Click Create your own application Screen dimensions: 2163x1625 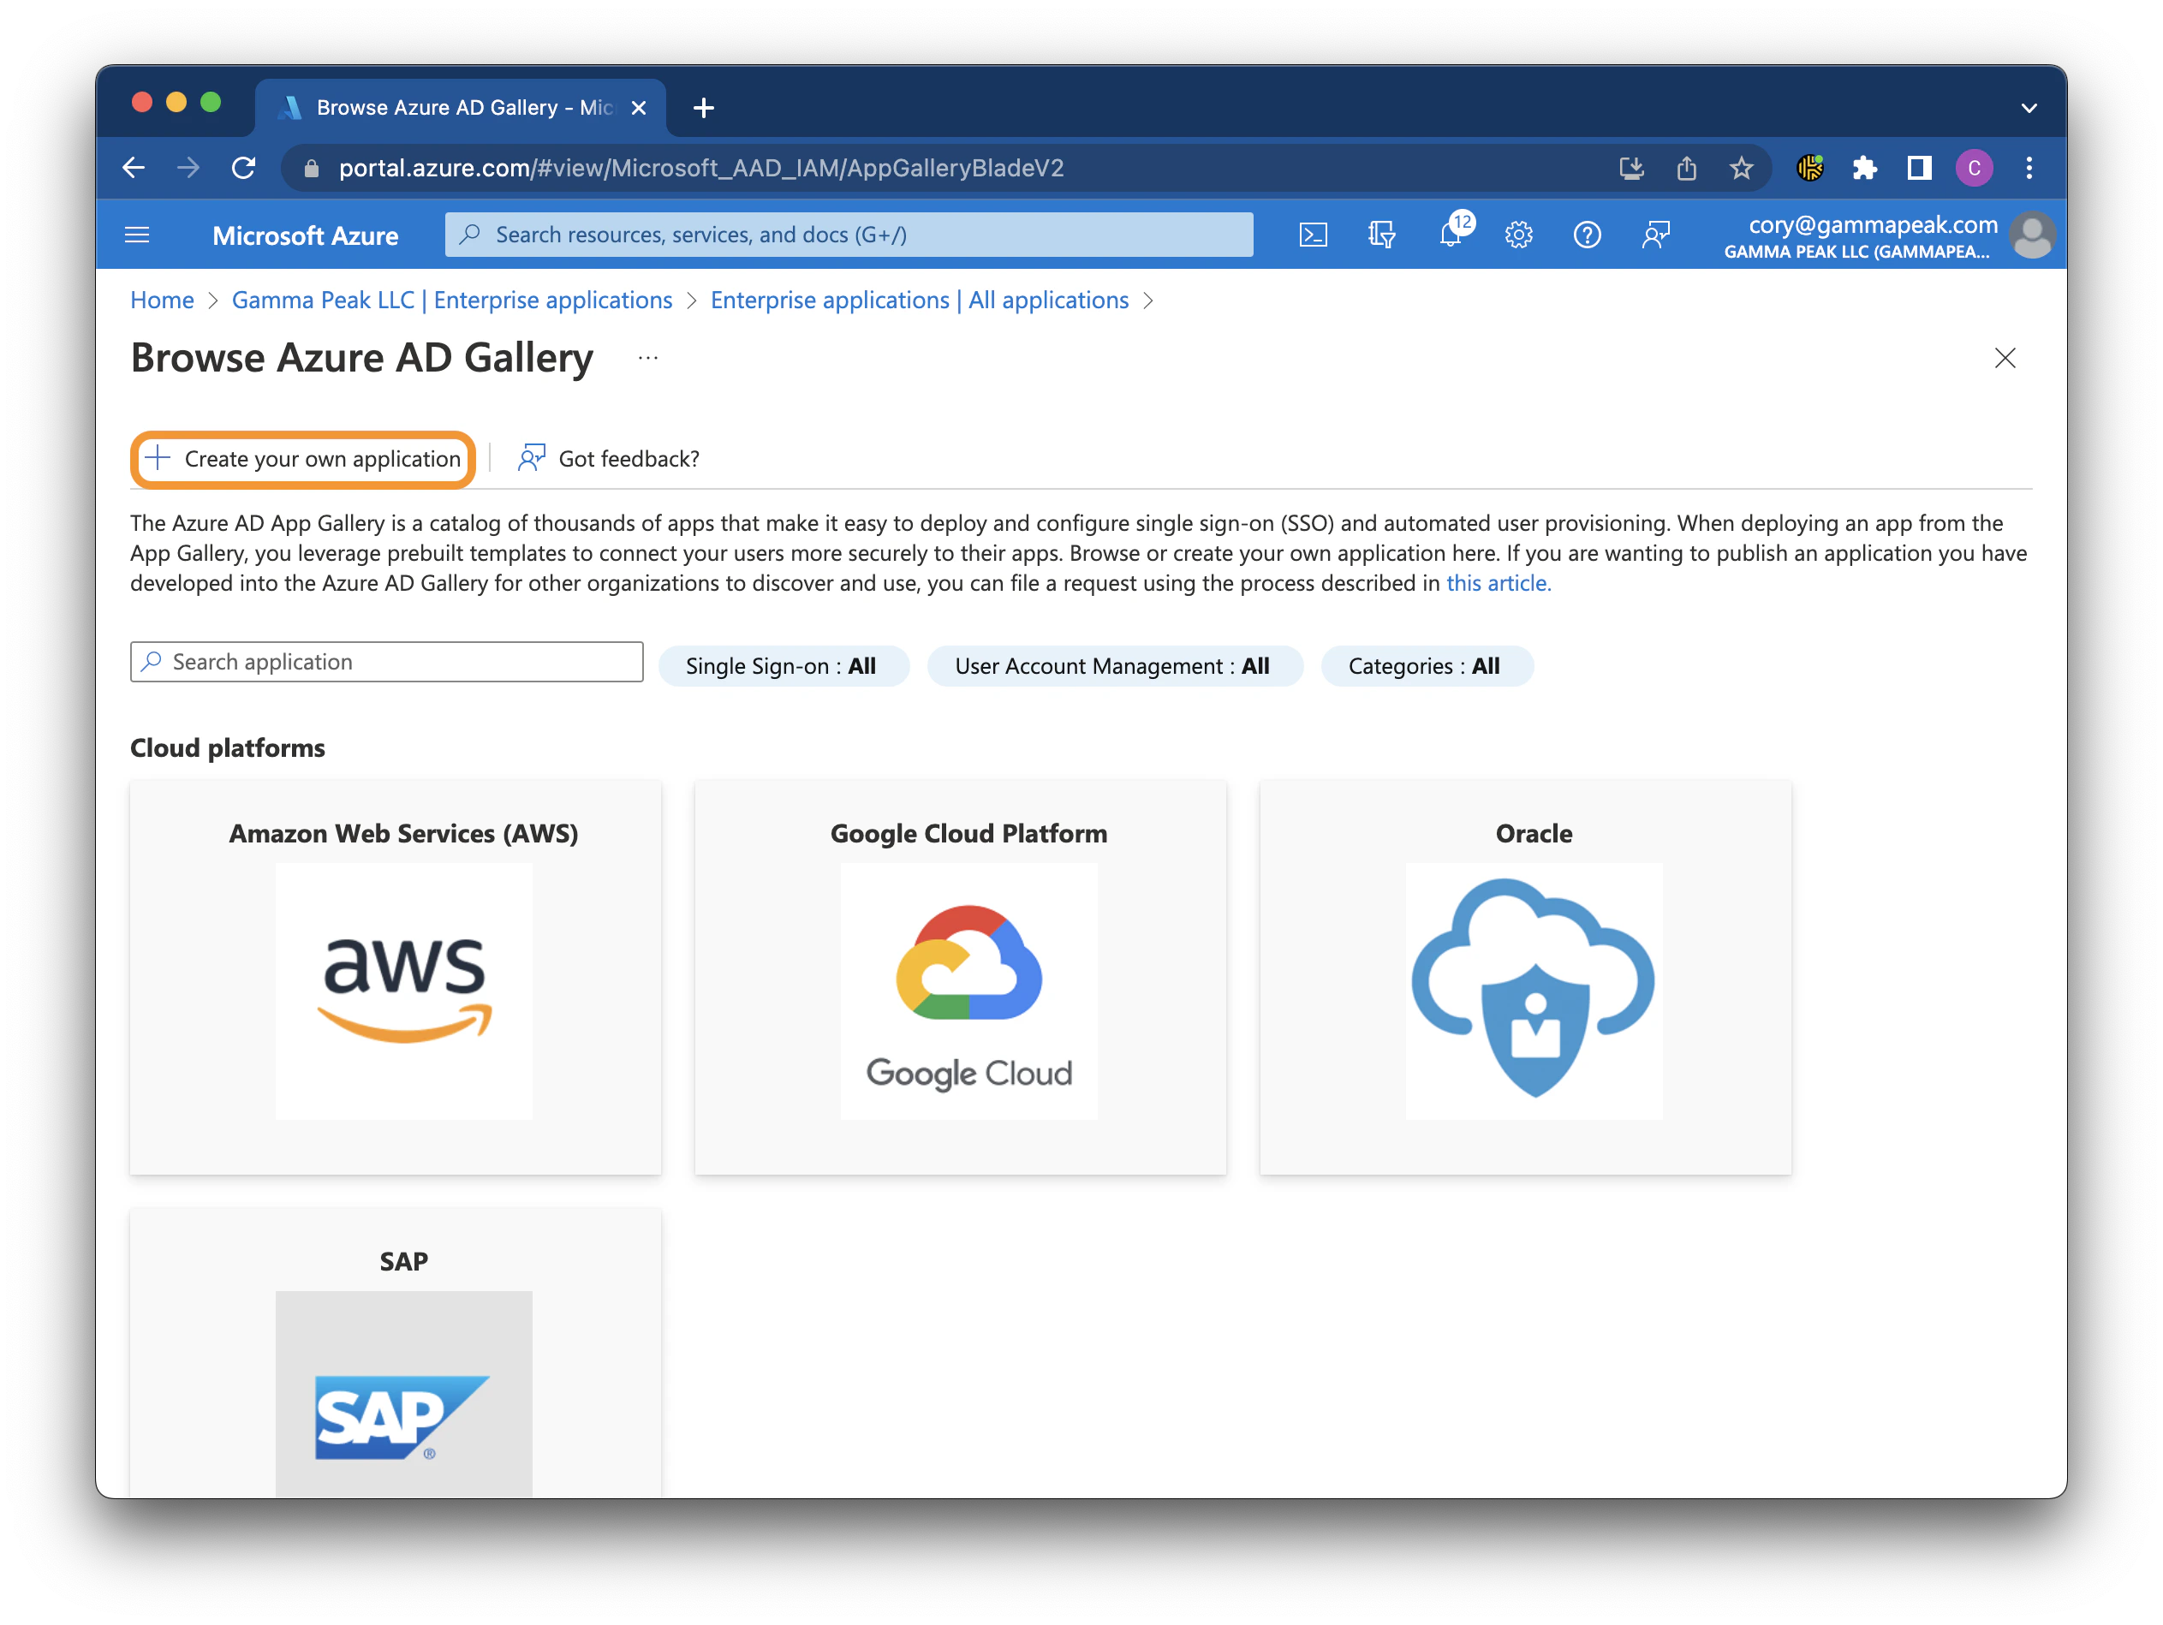303,459
